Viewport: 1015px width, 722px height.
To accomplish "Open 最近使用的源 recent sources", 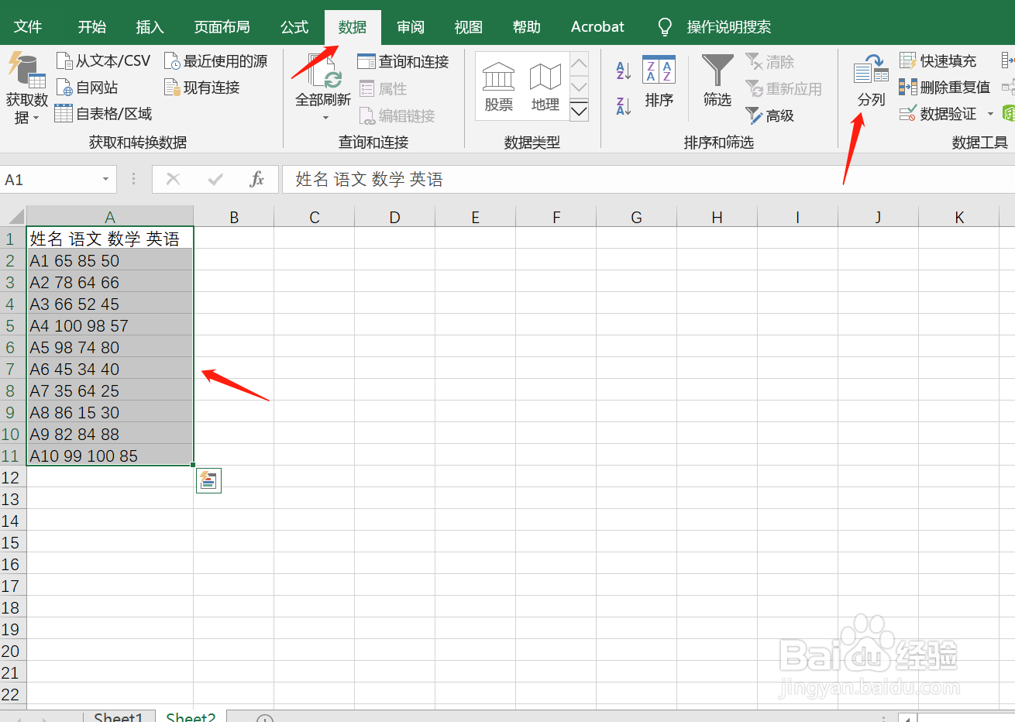I will 215,60.
